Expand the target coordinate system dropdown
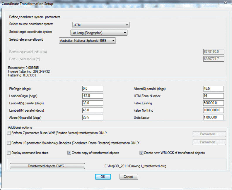This screenshot has width=232, height=190. click(x=99, y=33)
